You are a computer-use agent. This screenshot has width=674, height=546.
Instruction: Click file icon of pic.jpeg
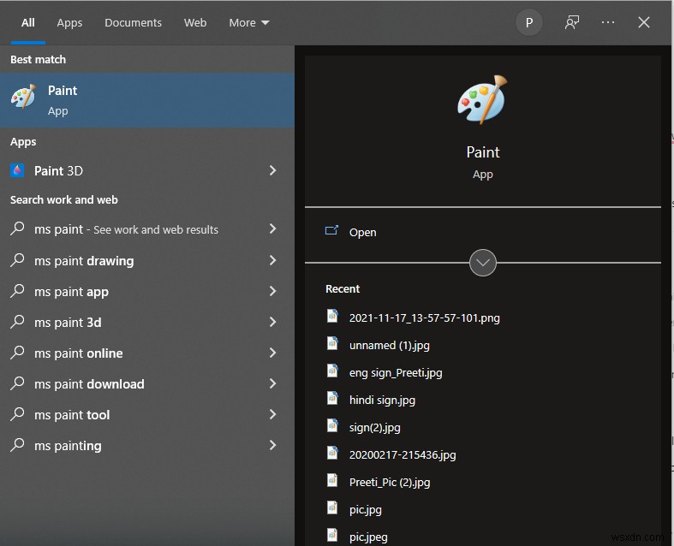point(332,535)
